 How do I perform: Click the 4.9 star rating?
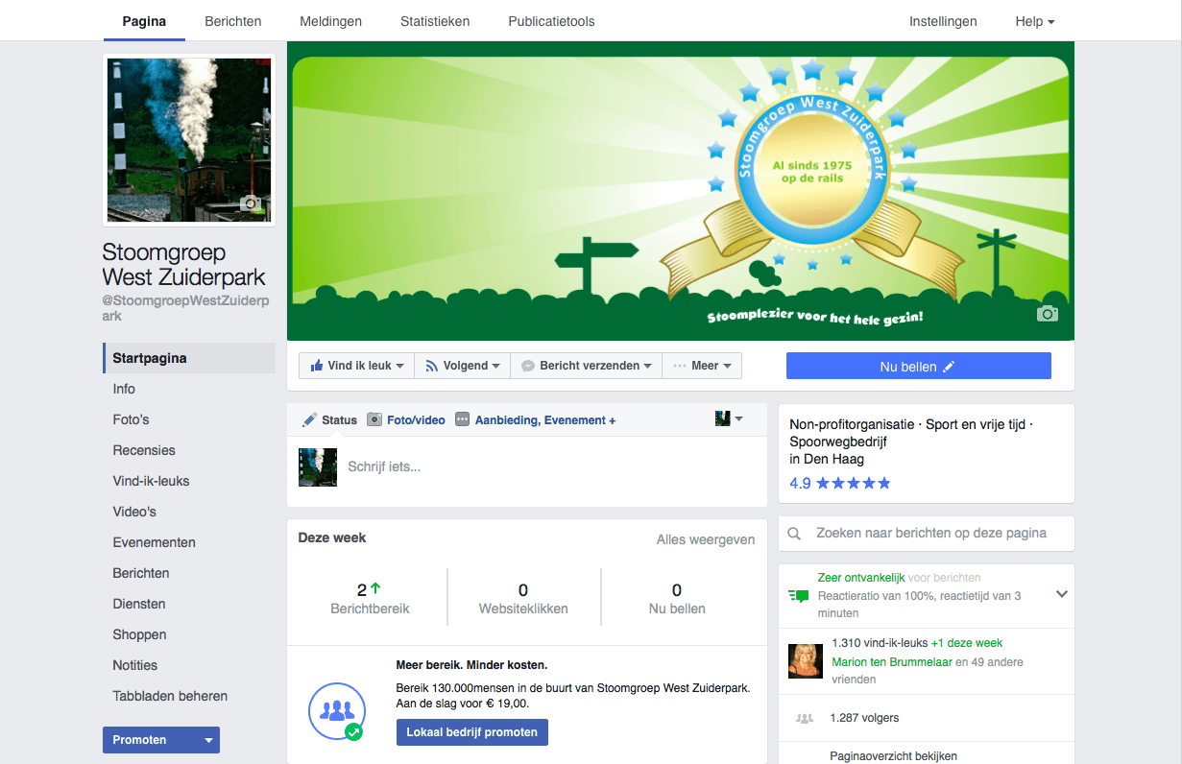click(x=840, y=483)
